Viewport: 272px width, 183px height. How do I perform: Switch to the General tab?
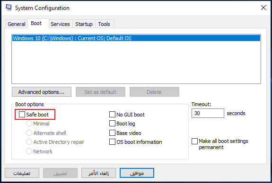pos(17,24)
